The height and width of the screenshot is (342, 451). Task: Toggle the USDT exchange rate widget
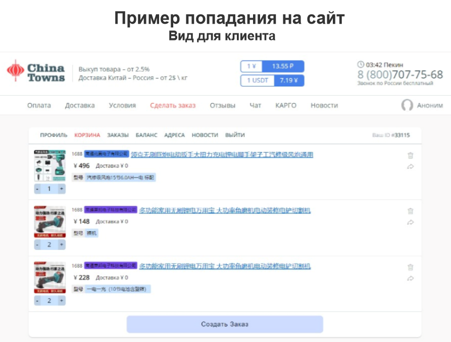(x=272, y=80)
